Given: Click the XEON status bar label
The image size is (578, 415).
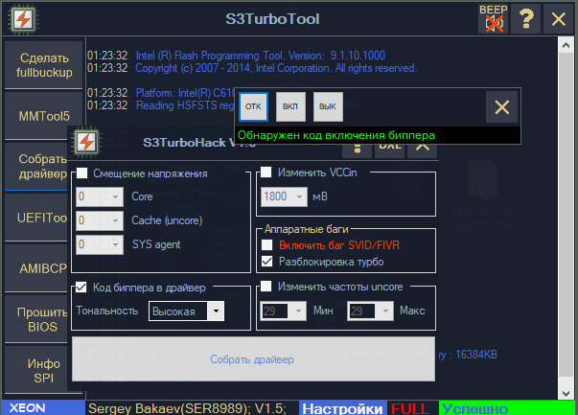Looking at the screenshot, I should 43,408.
